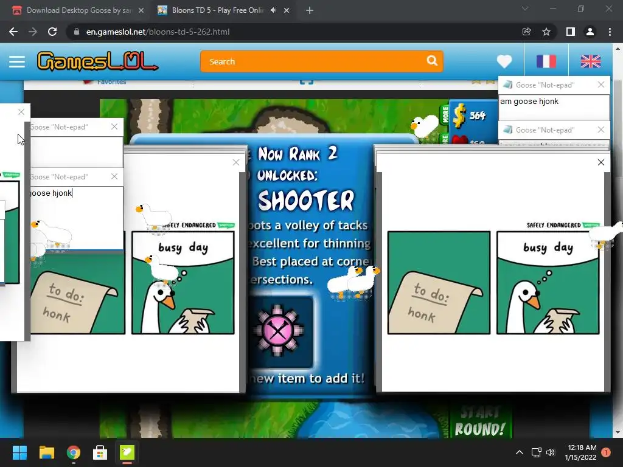Screen dimensions: 623x467
Task: Click the Tack Shooter tower icon
Action: (279, 331)
